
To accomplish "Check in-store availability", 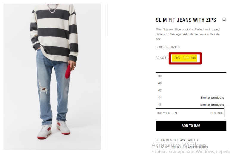I will (x=177, y=140).
